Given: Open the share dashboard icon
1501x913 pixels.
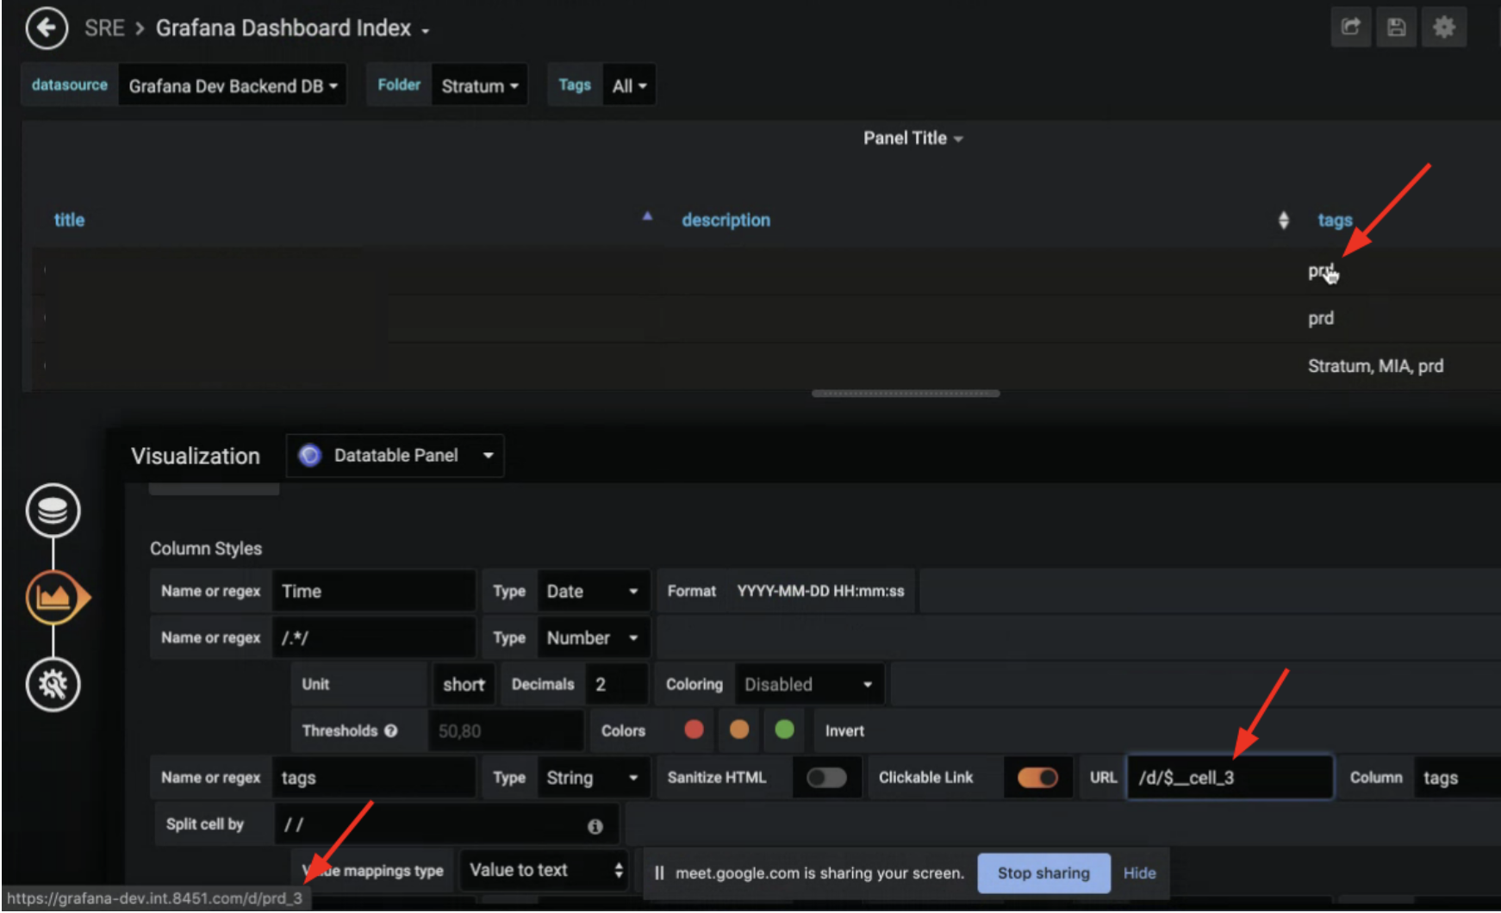Looking at the screenshot, I should coord(1351,27).
